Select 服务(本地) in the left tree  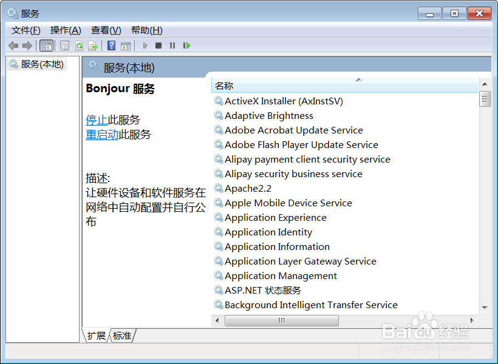tap(36, 64)
